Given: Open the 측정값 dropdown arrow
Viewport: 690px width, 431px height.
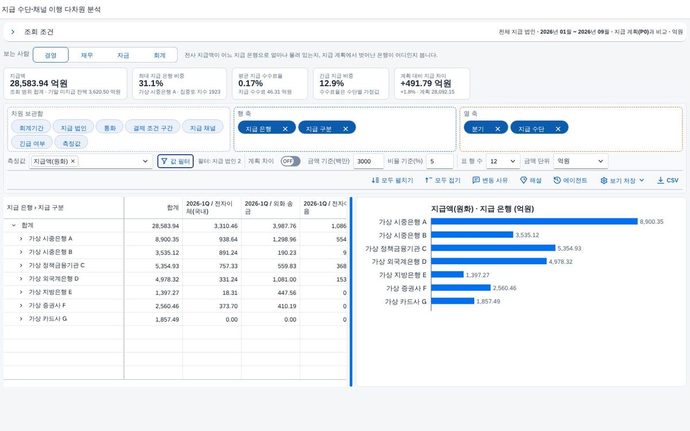Looking at the screenshot, I should click(x=145, y=162).
